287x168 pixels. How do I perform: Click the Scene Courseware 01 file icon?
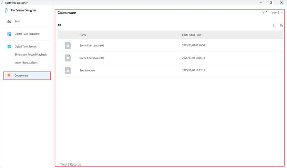pos(68,45)
